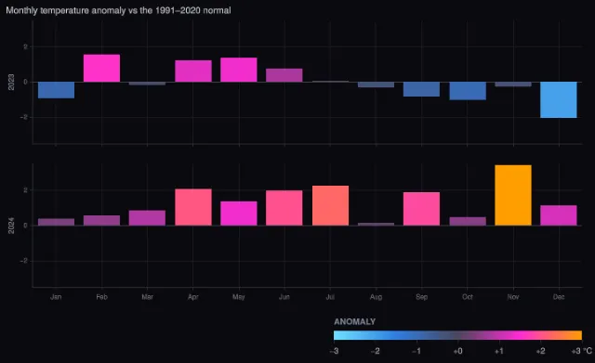Select the December 2023 light-blue bar
Image resolution: width=595 pixels, height=363 pixels.
tap(559, 99)
